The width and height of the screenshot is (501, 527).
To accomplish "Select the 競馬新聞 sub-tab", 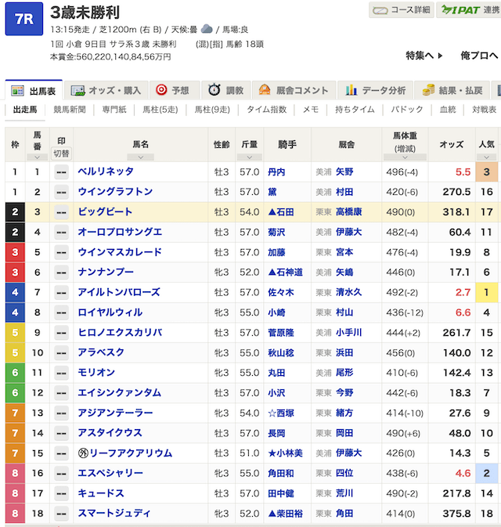I will point(70,110).
